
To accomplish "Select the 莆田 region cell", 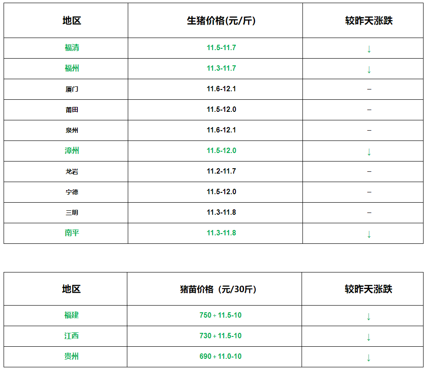I will point(72,110).
